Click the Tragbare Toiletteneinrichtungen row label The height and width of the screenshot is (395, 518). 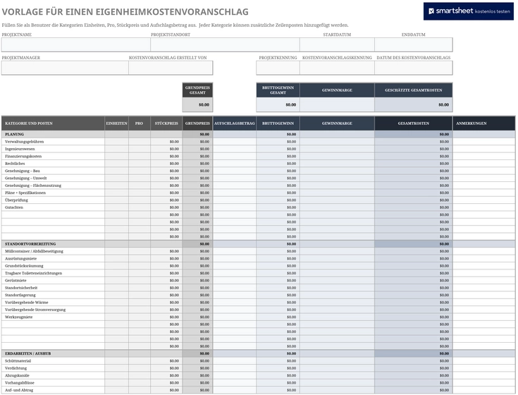click(x=33, y=273)
